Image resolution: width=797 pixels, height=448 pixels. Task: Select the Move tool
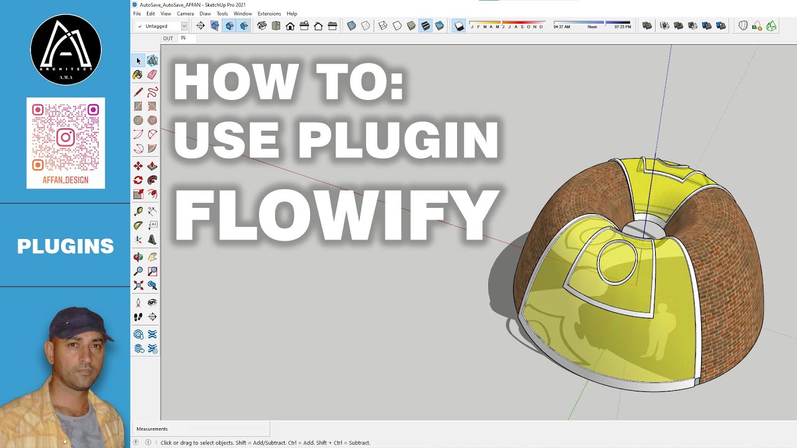pos(138,166)
